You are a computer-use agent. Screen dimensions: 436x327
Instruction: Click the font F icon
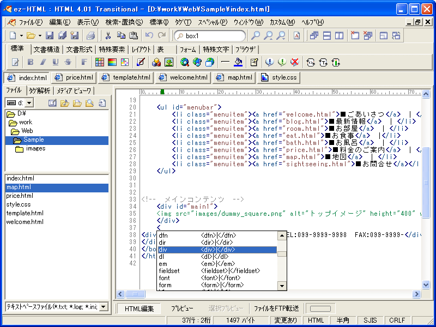point(84,62)
